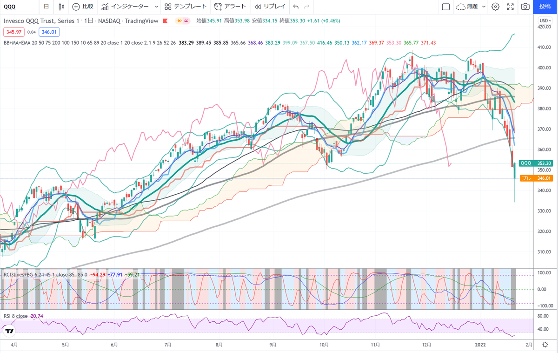Click the market status sun icon
Screen dimensions: 558x353
[x=179, y=20]
